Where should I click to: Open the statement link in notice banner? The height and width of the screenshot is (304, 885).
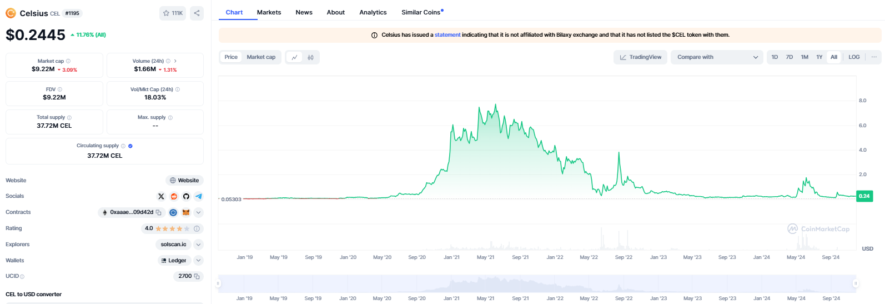(x=447, y=35)
